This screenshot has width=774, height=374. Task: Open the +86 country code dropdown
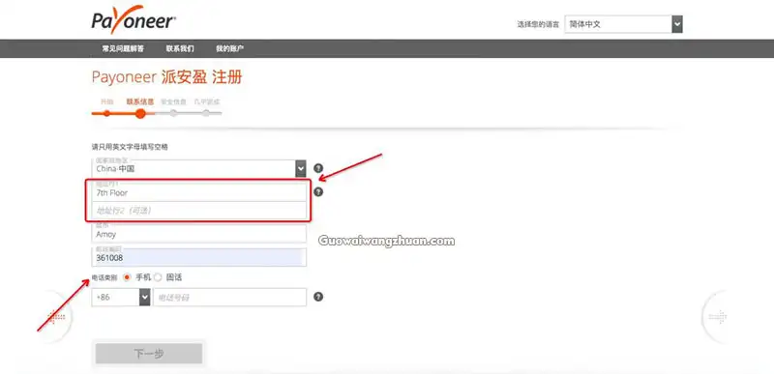tap(121, 297)
